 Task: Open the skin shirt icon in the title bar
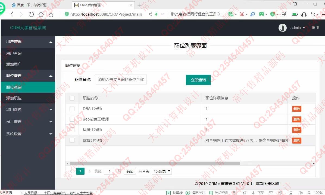(295, 4)
